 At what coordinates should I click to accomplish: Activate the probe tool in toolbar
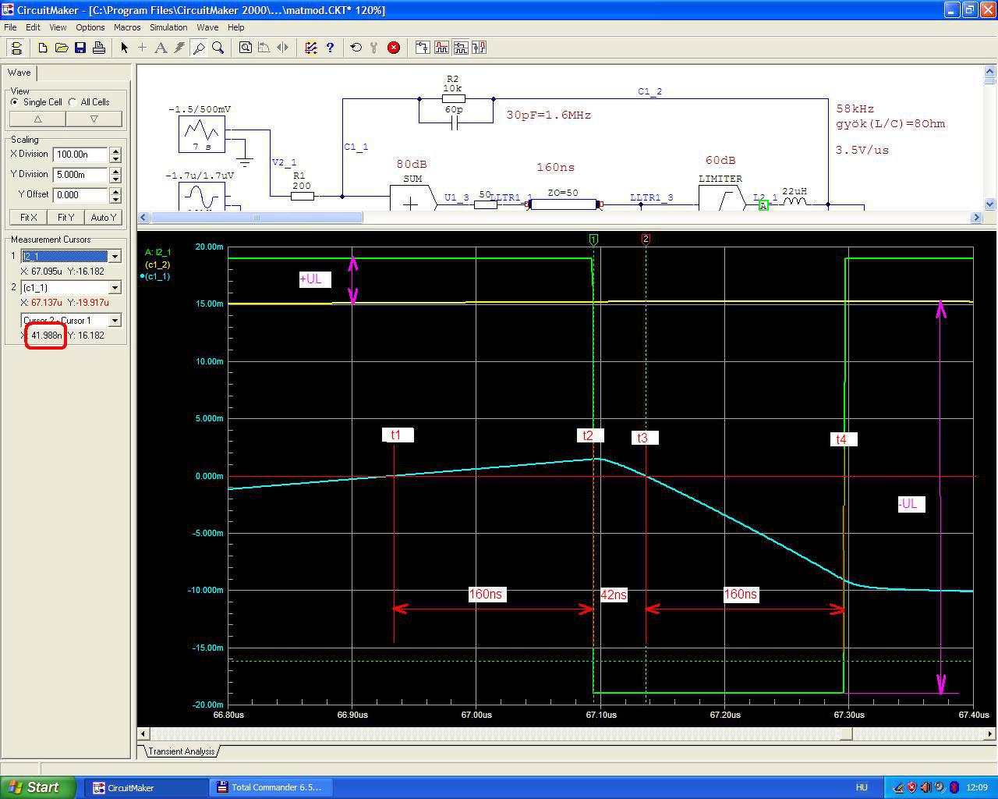(x=199, y=48)
